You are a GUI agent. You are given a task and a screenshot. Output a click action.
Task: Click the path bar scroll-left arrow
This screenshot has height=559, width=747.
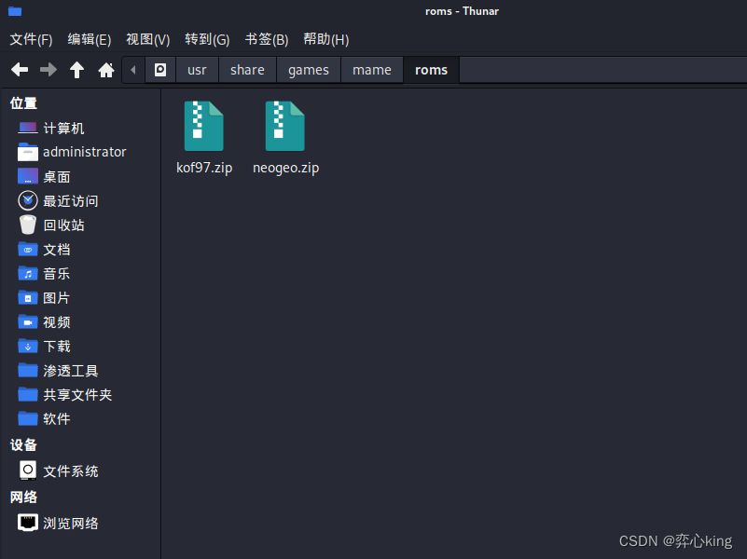133,70
